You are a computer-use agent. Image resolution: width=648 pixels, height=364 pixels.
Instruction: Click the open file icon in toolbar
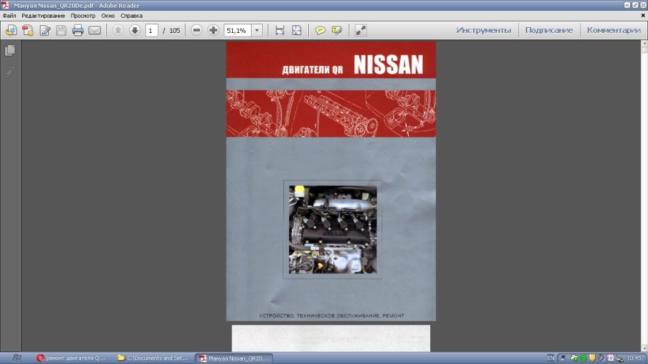pyautogui.click(x=11, y=30)
